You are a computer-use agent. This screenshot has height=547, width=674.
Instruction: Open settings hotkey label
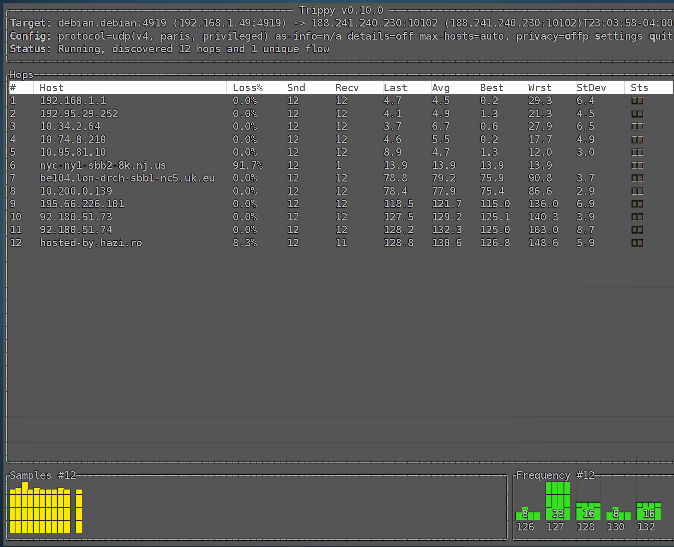pyautogui.click(x=619, y=36)
